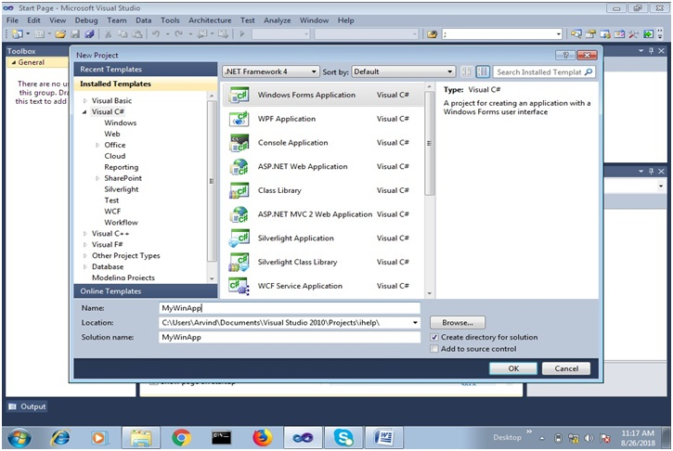Expand the Office node arrow
This screenshot has height=451, width=673.
pos(97,145)
